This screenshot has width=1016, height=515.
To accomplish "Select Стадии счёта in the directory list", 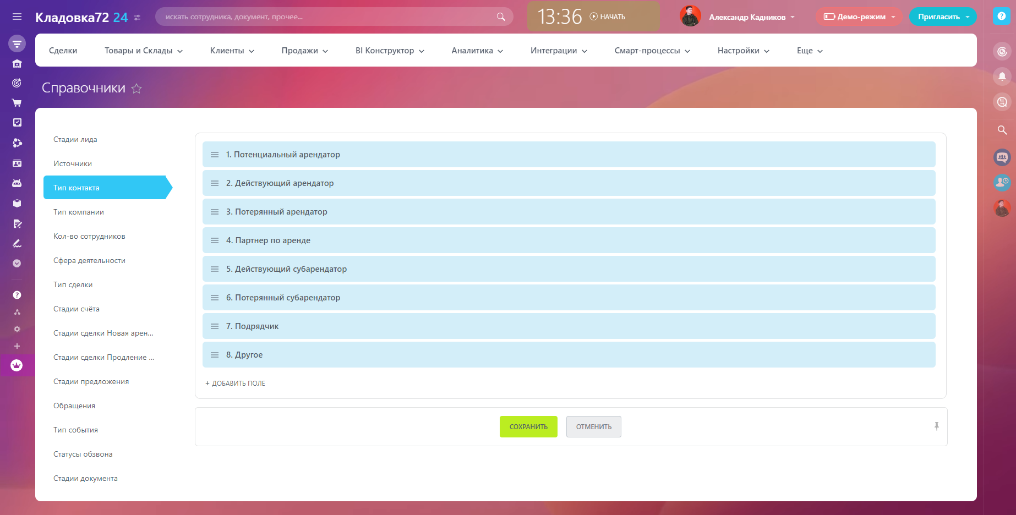I will 77,309.
